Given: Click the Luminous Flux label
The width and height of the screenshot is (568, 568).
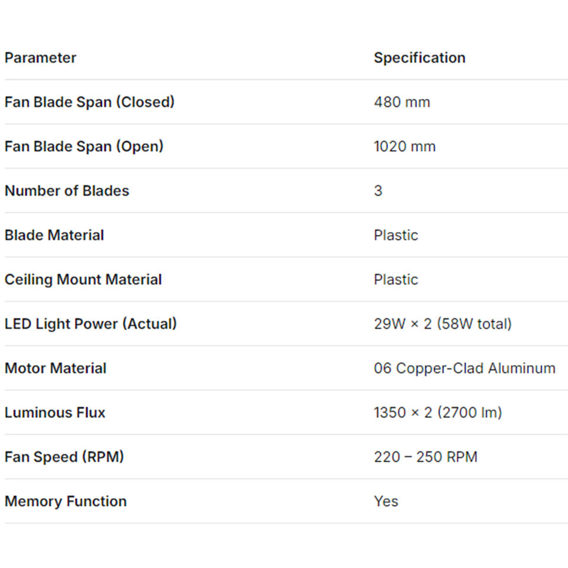Looking at the screenshot, I should (x=55, y=412).
